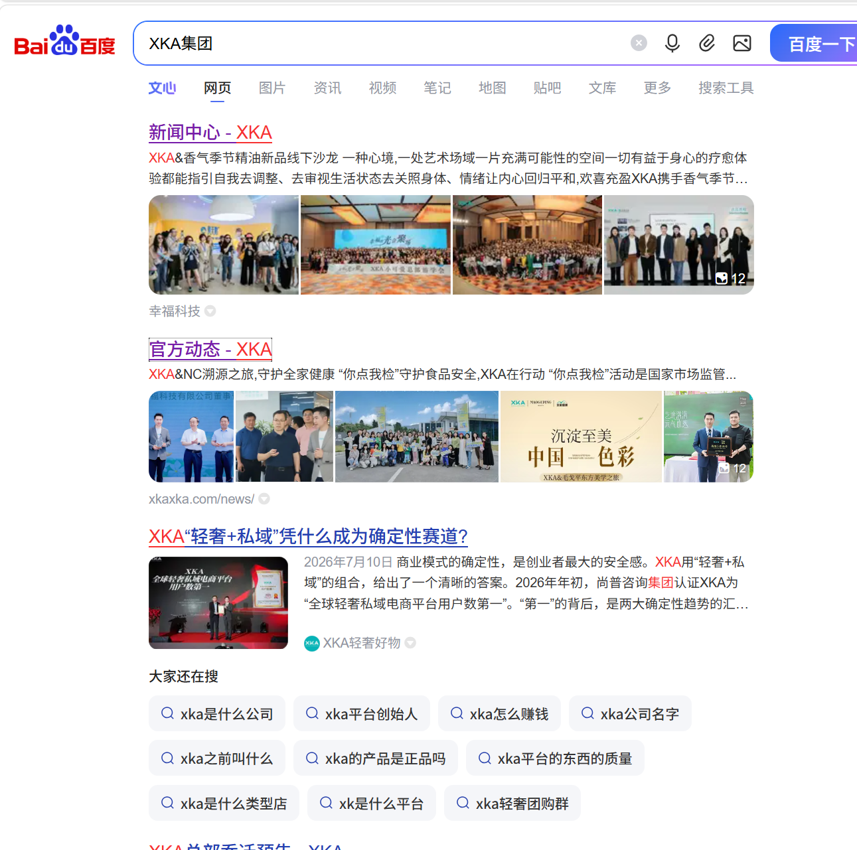Open the three men on blue stage thumbnail
This screenshot has width=857, height=850.
click(x=191, y=437)
